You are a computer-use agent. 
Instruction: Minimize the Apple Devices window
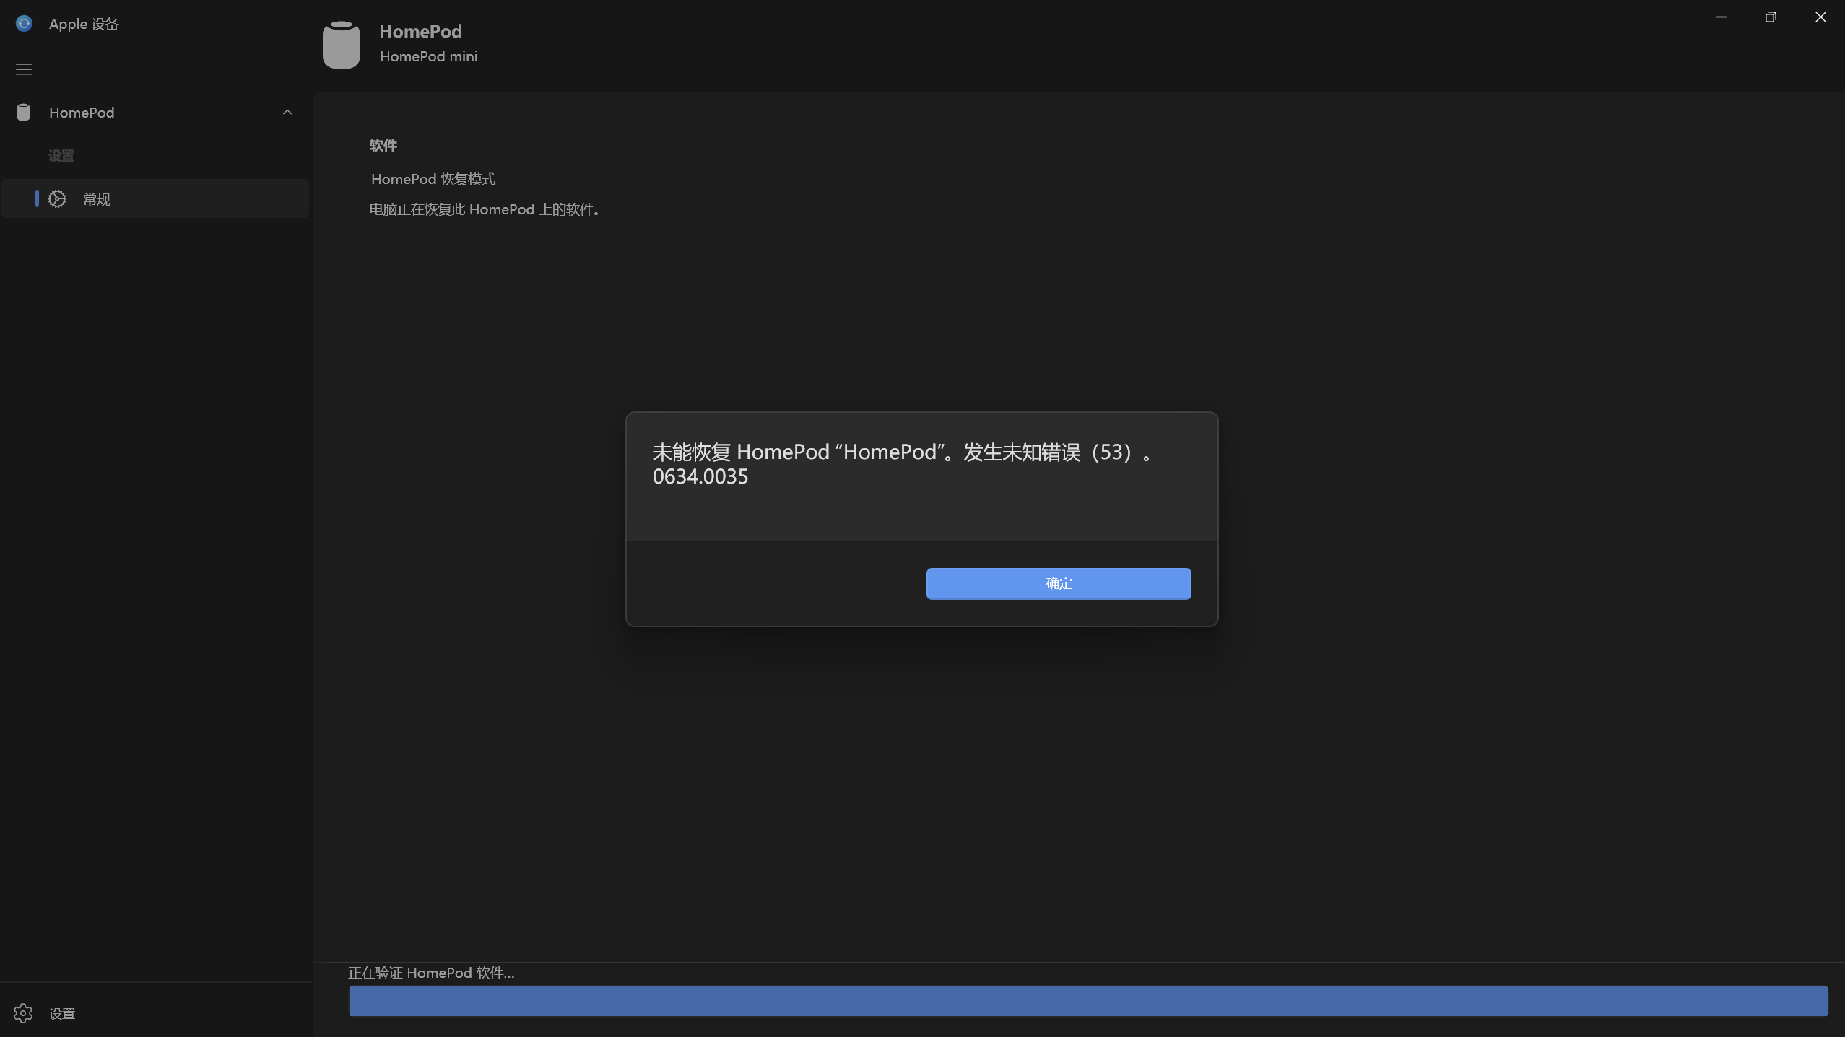(1721, 17)
